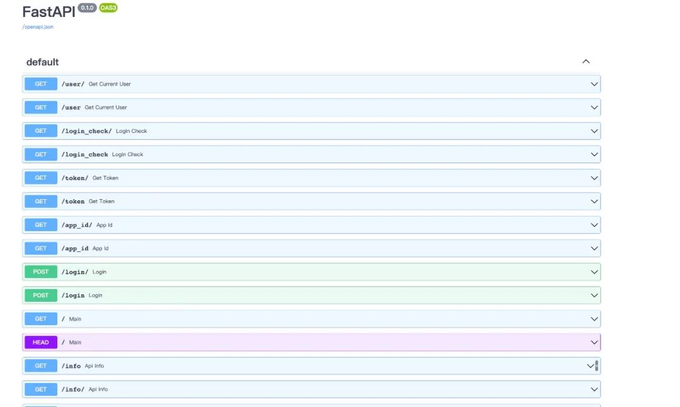Click the OAS3 badge
Screen dimensions: 680x407
click(x=108, y=8)
